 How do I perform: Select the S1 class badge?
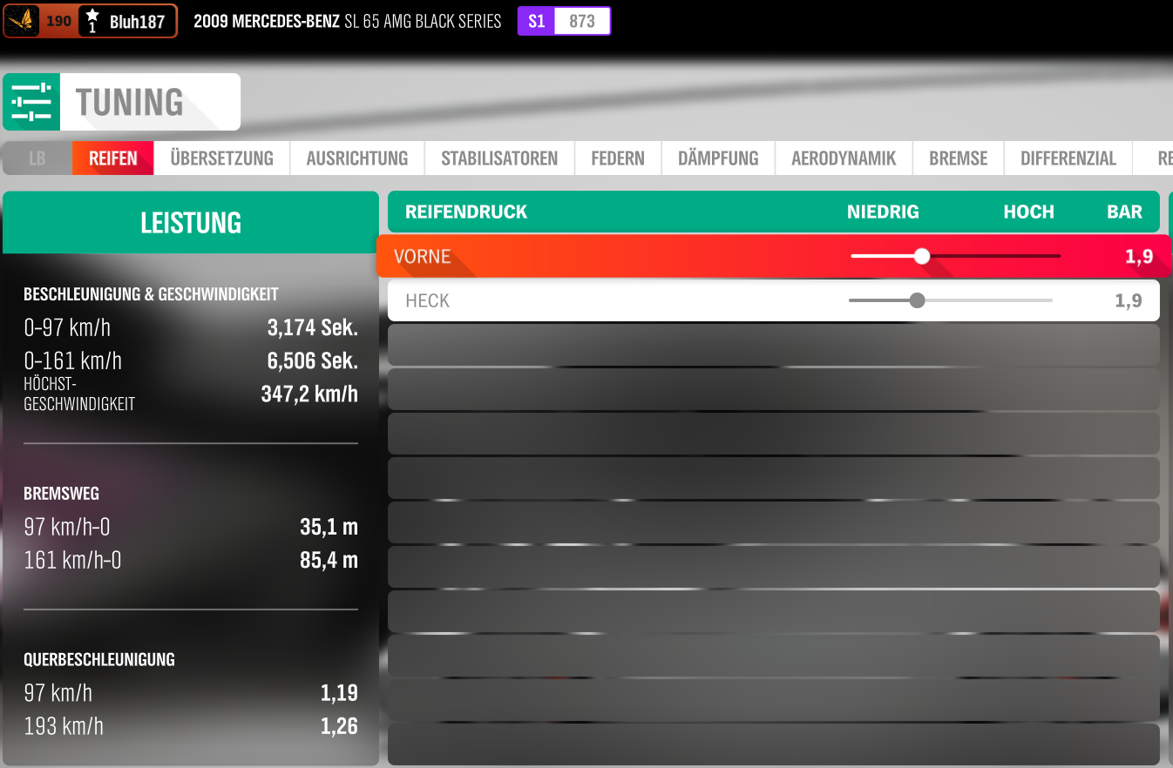(536, 21)
